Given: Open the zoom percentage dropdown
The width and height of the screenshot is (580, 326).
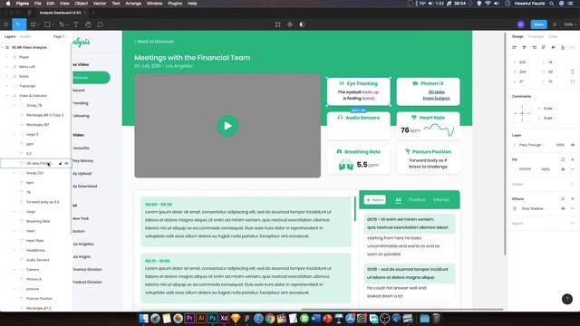Looking at the screenshot, I should (x=570, y=24).
